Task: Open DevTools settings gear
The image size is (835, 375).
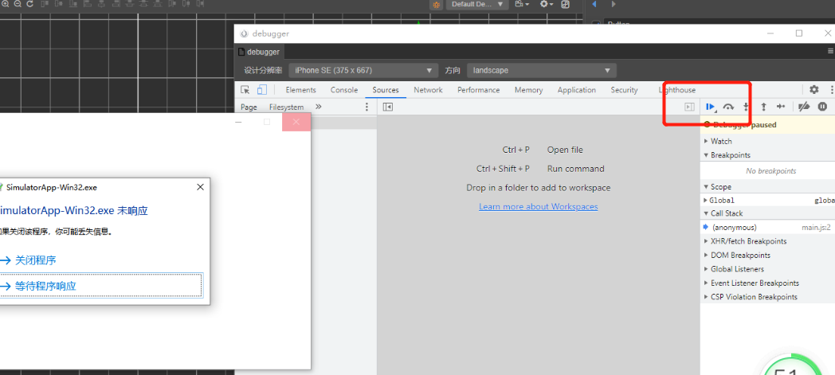Action: tap(814, 90)
